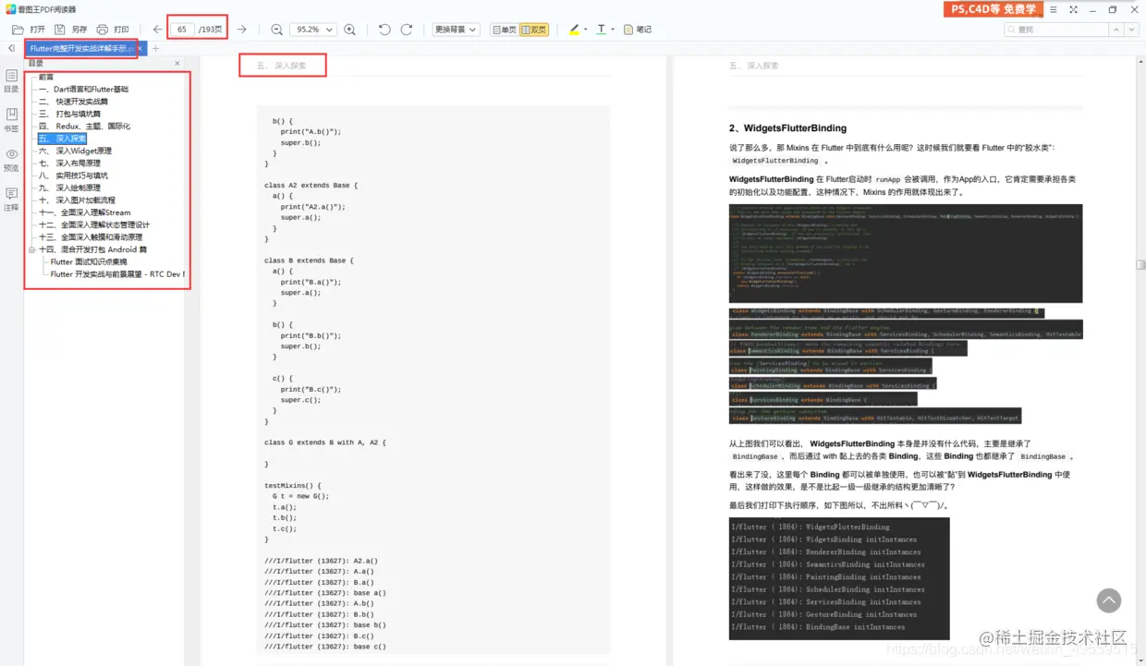Select outline entry 八、实用技巧与填坑
Viewport: 1146px width, 666px height.
(x=73, y=176)
